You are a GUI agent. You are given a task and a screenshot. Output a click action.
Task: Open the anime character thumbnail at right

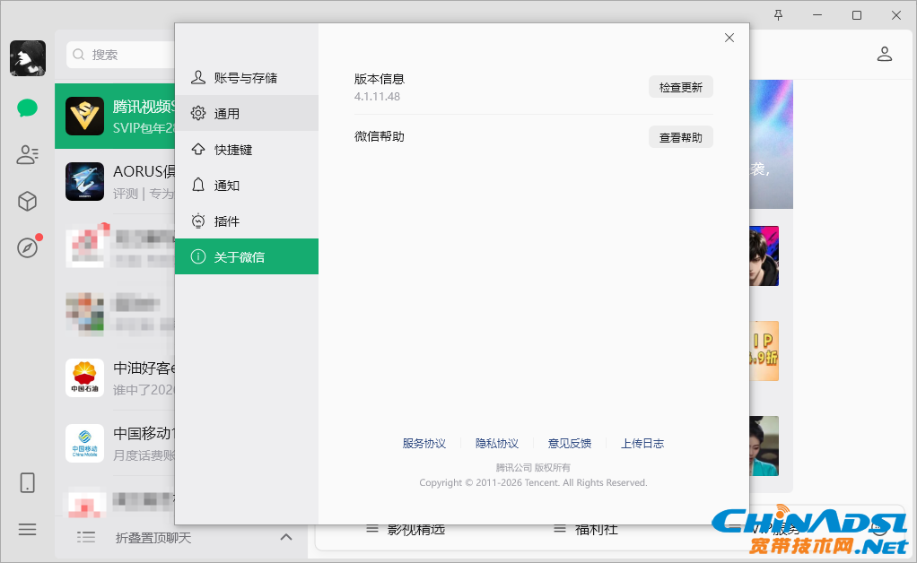point(764,256)
